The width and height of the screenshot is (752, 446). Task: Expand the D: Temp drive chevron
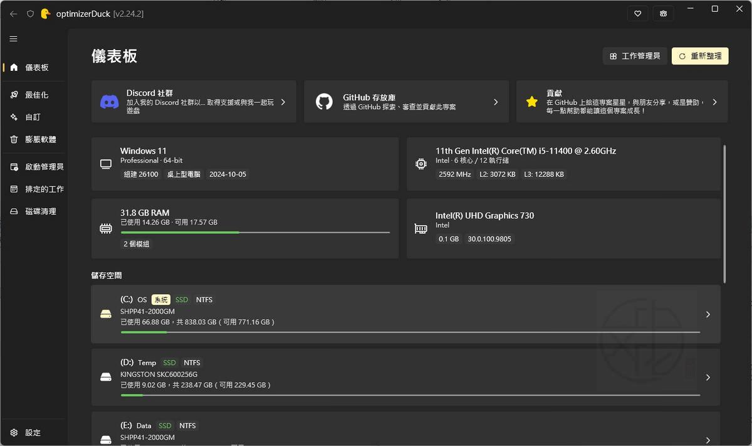point(708,377)
